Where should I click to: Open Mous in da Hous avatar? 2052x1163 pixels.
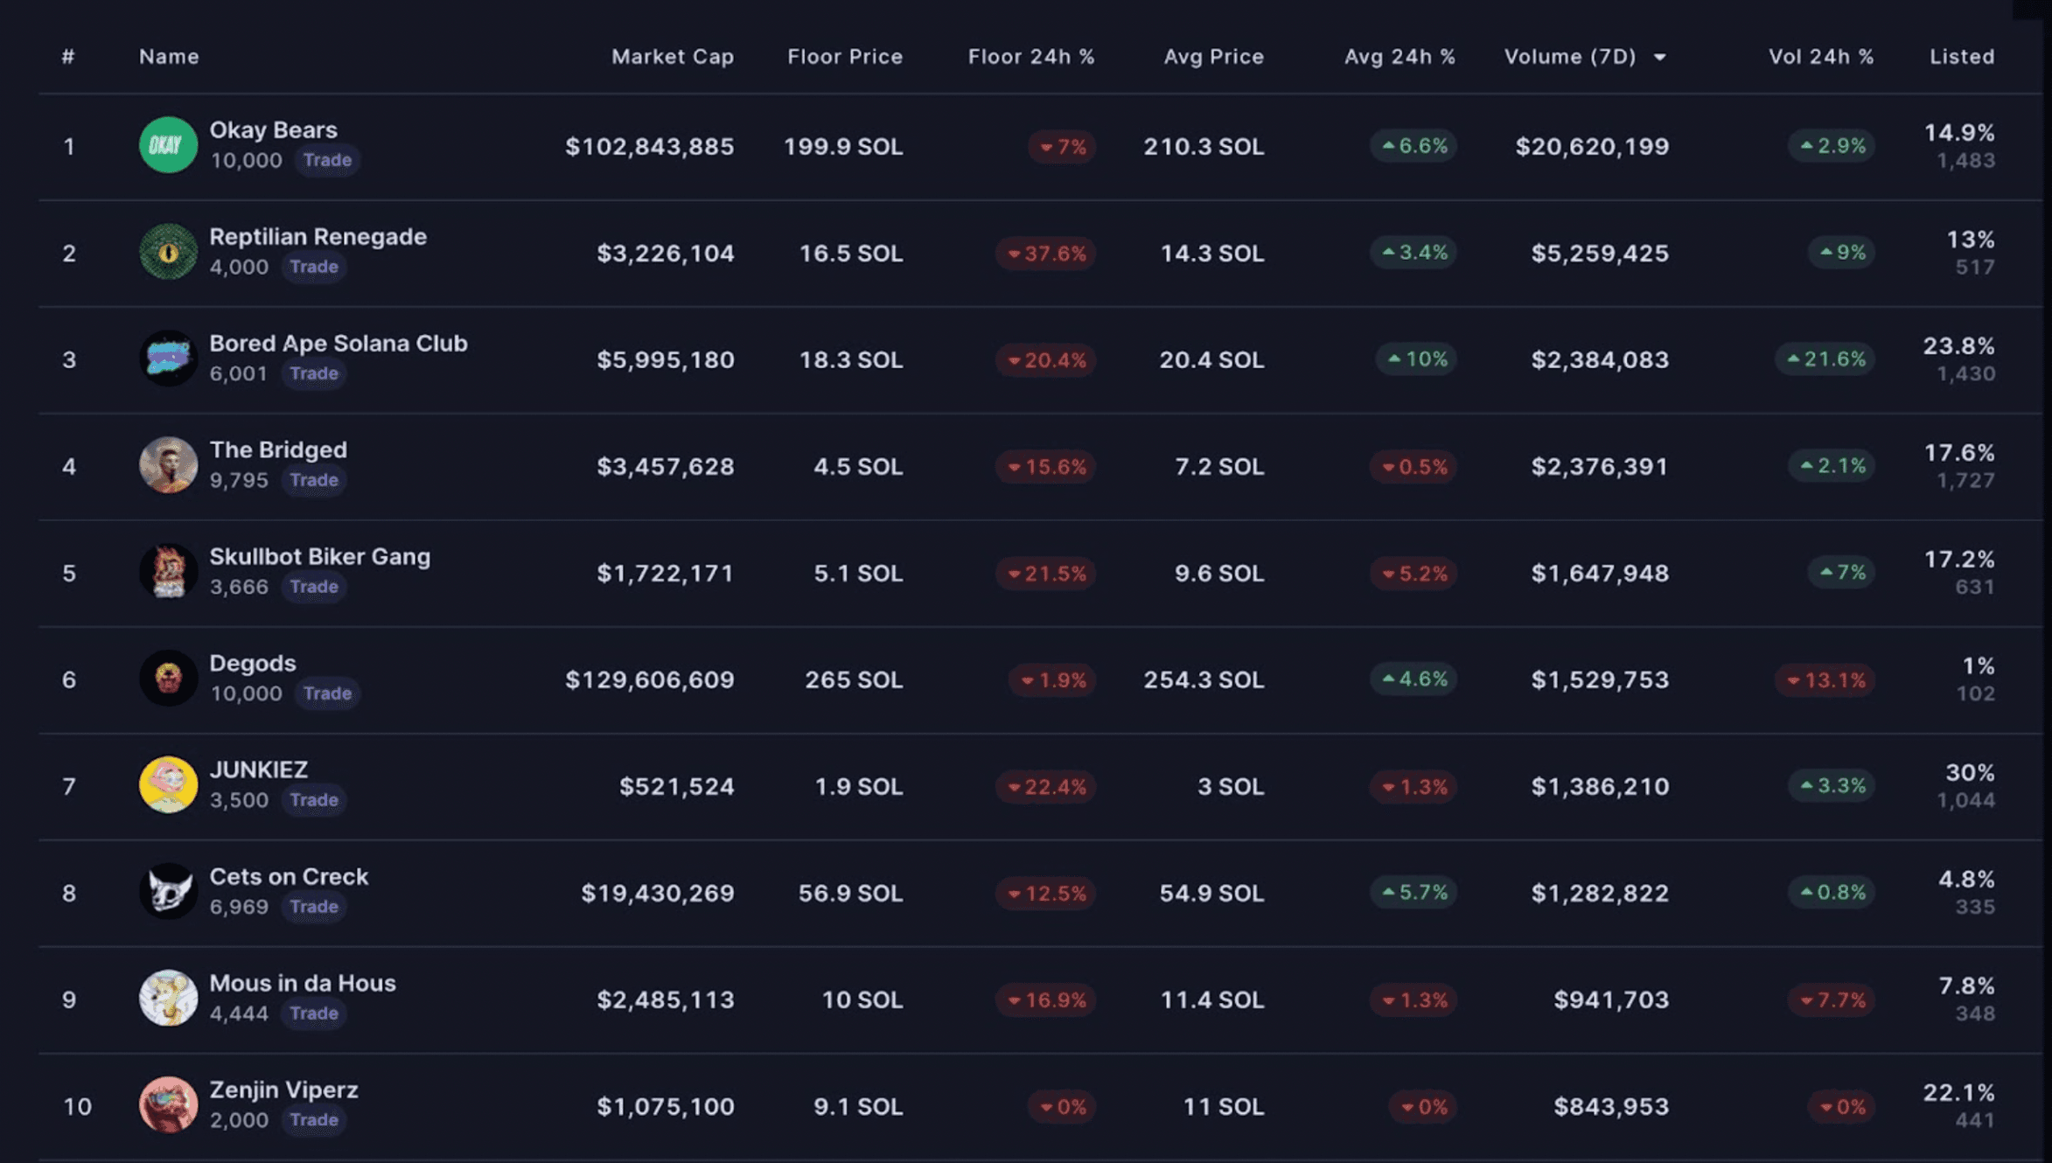168,999
